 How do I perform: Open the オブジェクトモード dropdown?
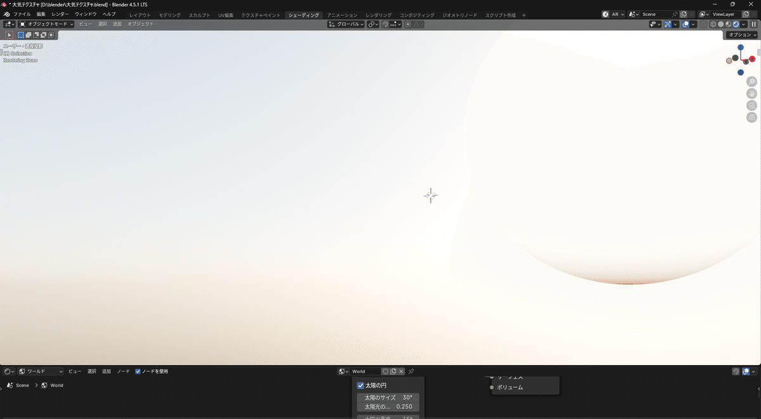[x=46, y=24]
